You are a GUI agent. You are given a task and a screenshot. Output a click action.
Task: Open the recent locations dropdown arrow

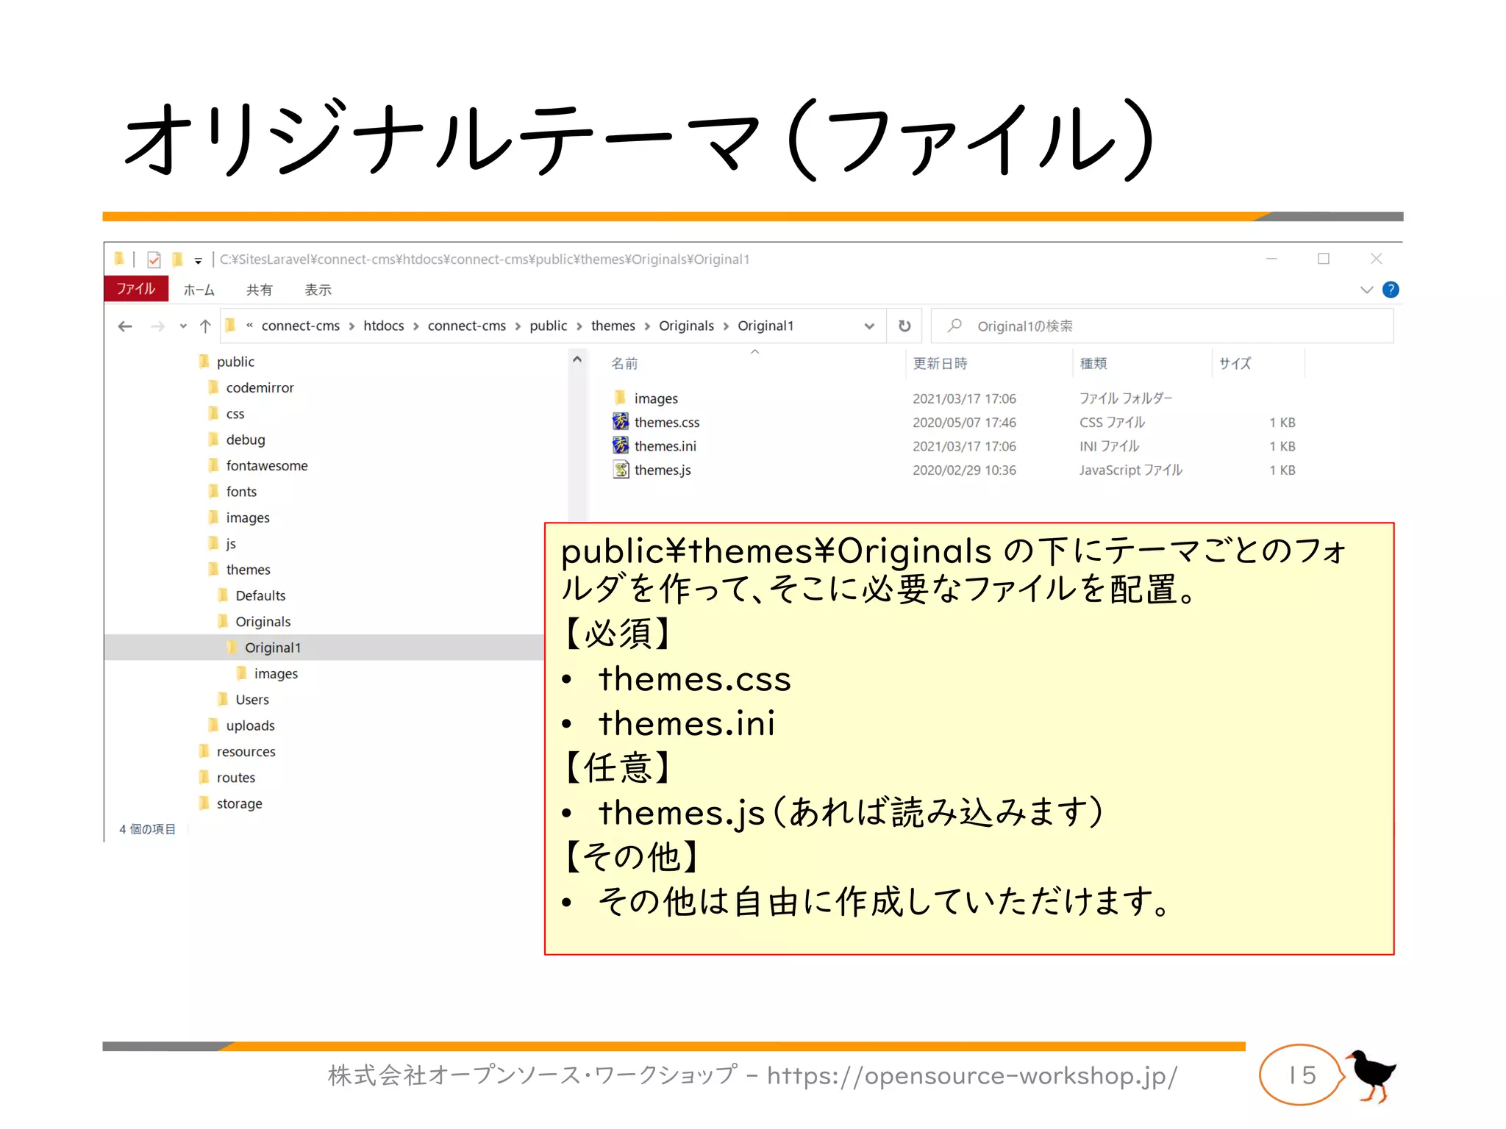[x=183, y=326]
